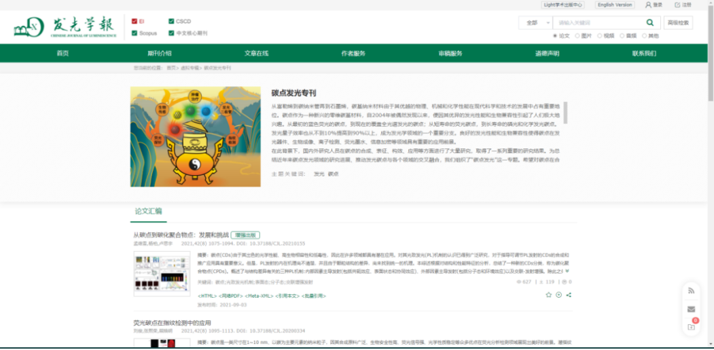Open the 作者服务 navigation menu
Viewport: 714px width, 350px height.
click(353, 54)
